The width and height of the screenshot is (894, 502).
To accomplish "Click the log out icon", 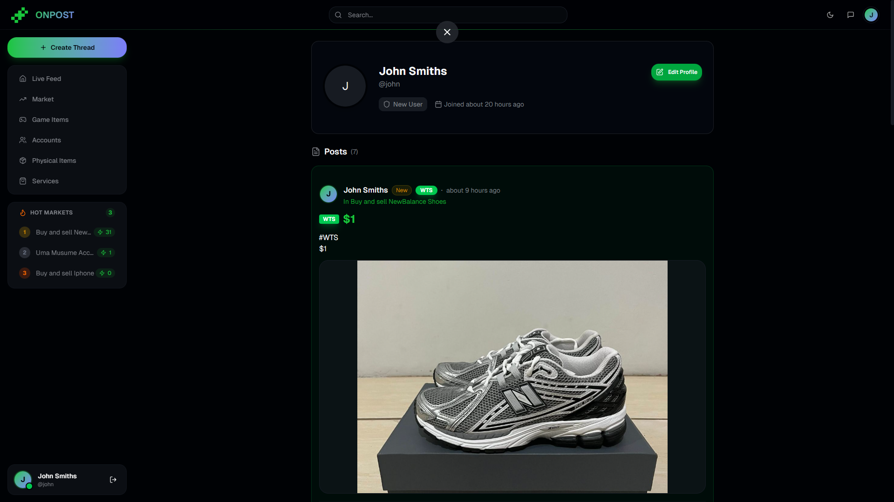I will coord(113,480).
